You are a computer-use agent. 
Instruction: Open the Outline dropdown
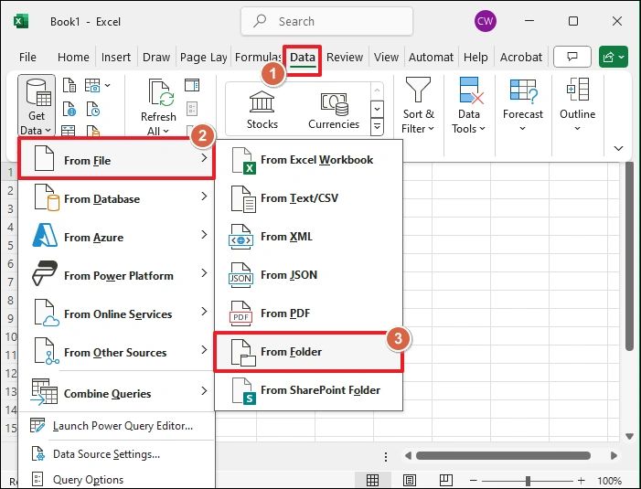[x=577, y=105]
